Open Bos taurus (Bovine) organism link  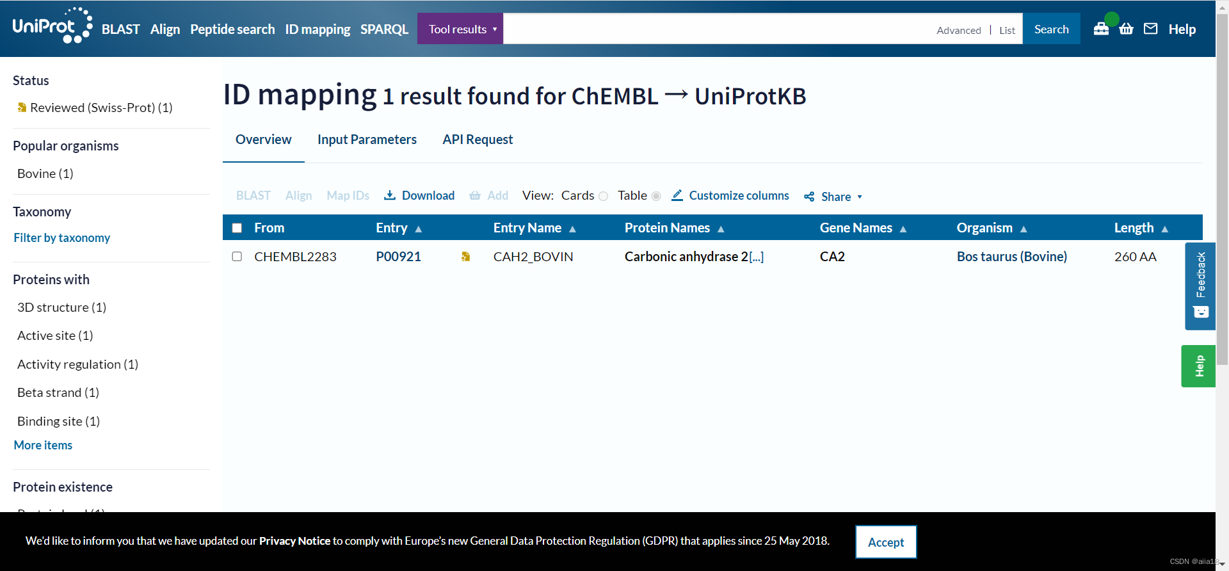[1011, 257]
